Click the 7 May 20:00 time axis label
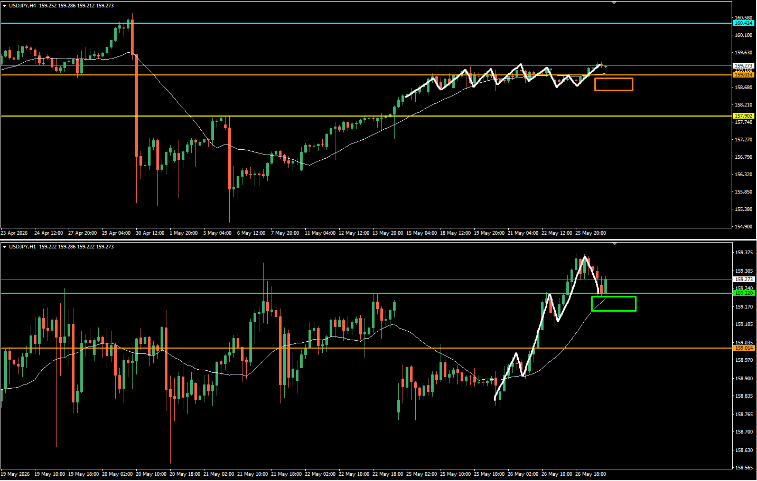The width and height of the screenshot is (757, 481). point(285,233)
